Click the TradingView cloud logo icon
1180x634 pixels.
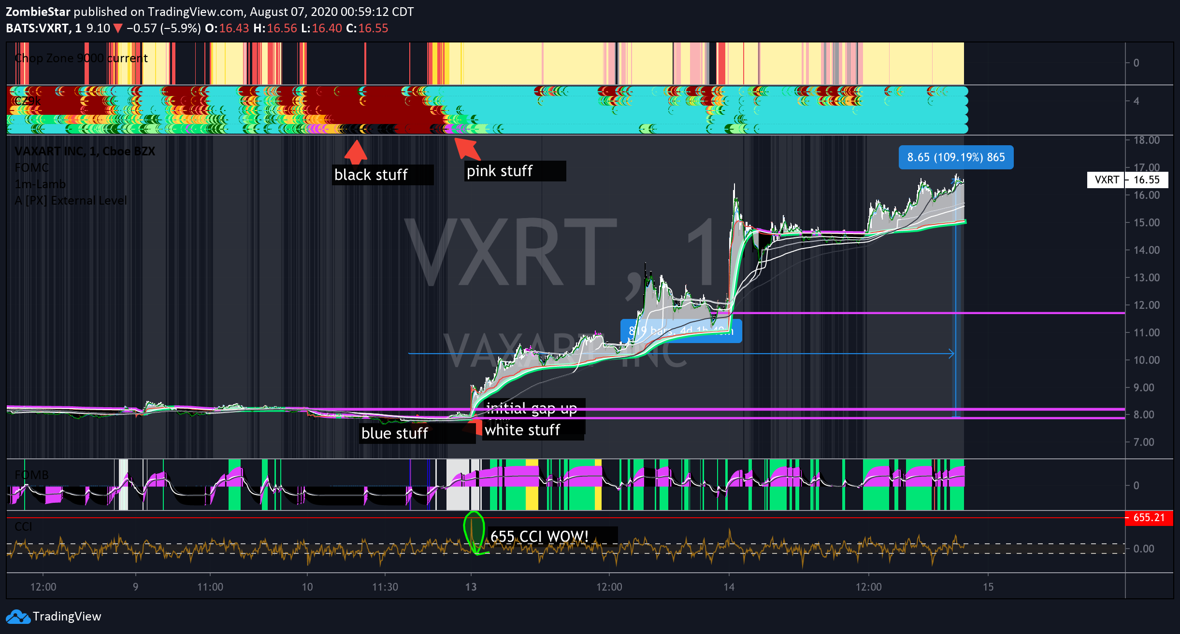pos(18,617)
